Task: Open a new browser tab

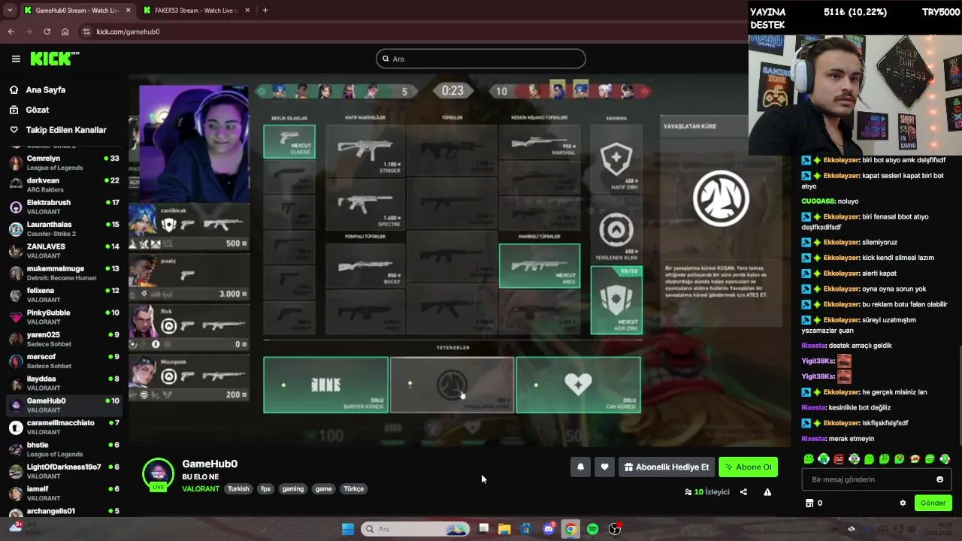Action: click(x=265, y=11)
